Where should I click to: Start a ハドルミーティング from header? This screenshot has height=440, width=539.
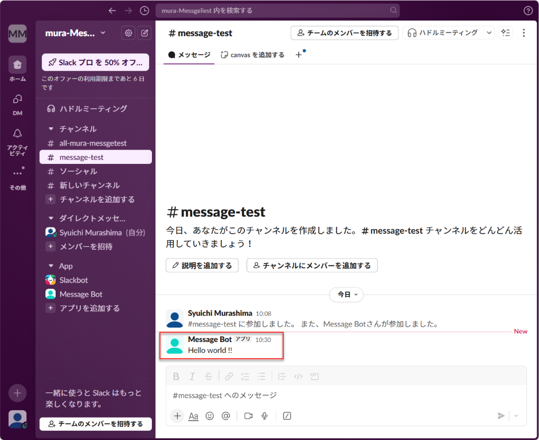coord(443,33)
